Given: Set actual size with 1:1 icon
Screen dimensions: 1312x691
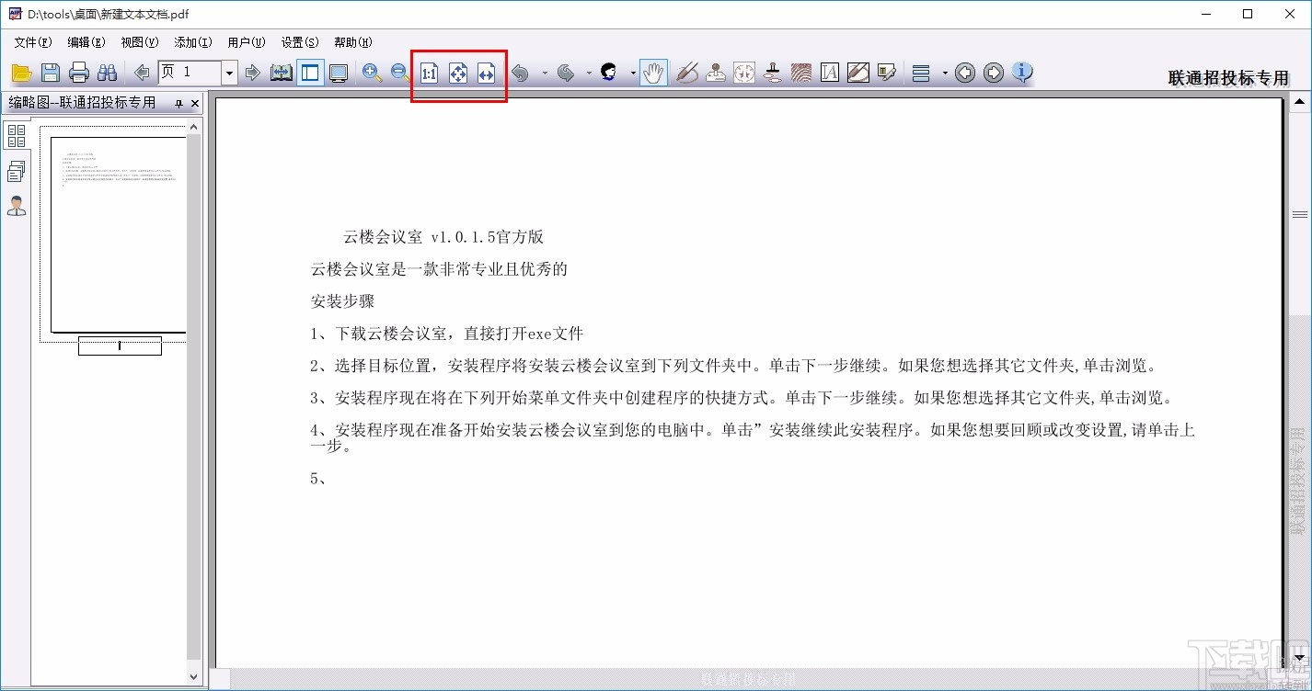Looking at the screenshot, I should point(430,73).
